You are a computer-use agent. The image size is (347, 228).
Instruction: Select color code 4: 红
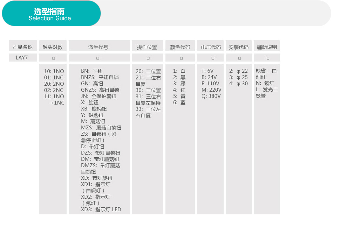[179, 90]
